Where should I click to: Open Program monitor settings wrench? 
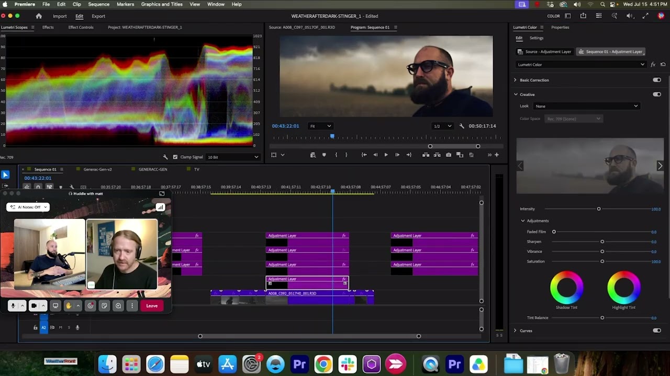pos(462,126)
